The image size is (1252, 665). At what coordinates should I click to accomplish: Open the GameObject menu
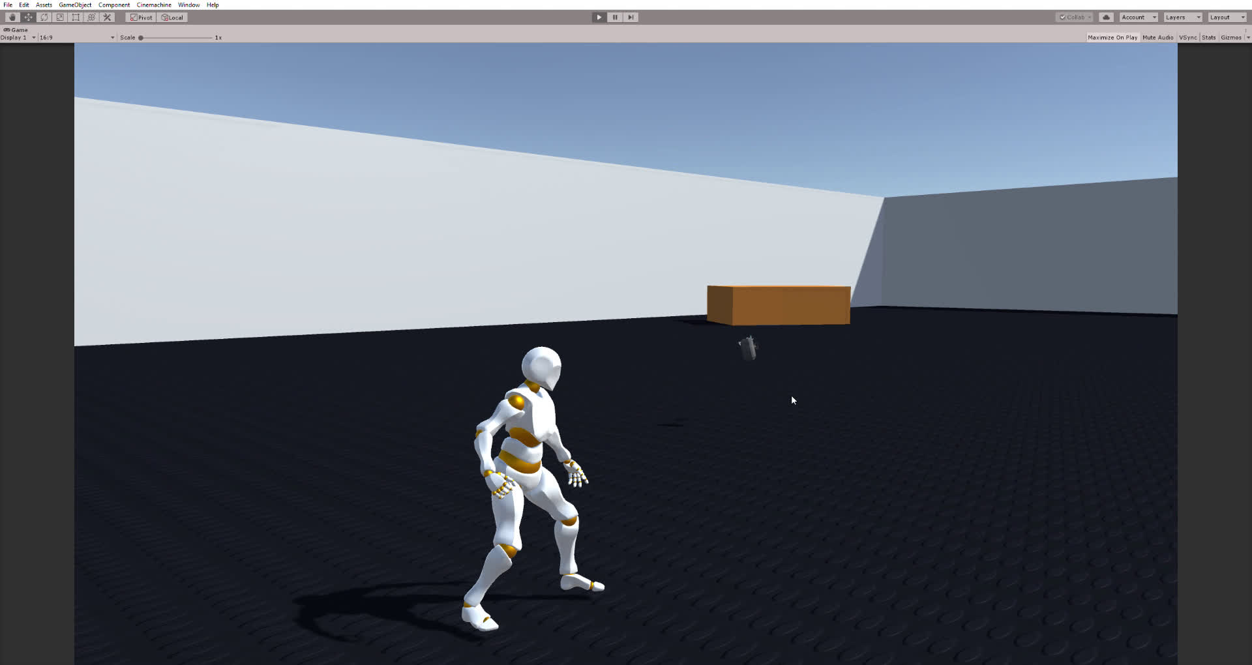pyautogui.click(x=75, y=5)
